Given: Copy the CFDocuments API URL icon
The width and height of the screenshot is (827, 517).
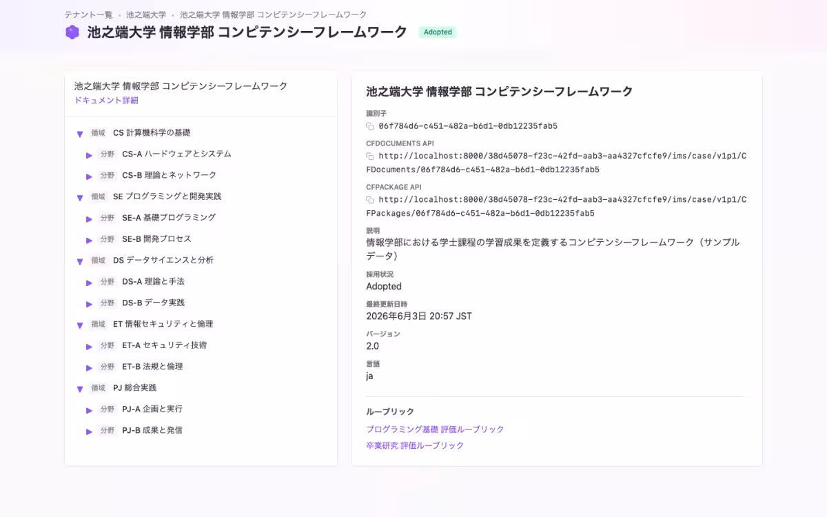Looking at the screenshot, I should point(370,156).
